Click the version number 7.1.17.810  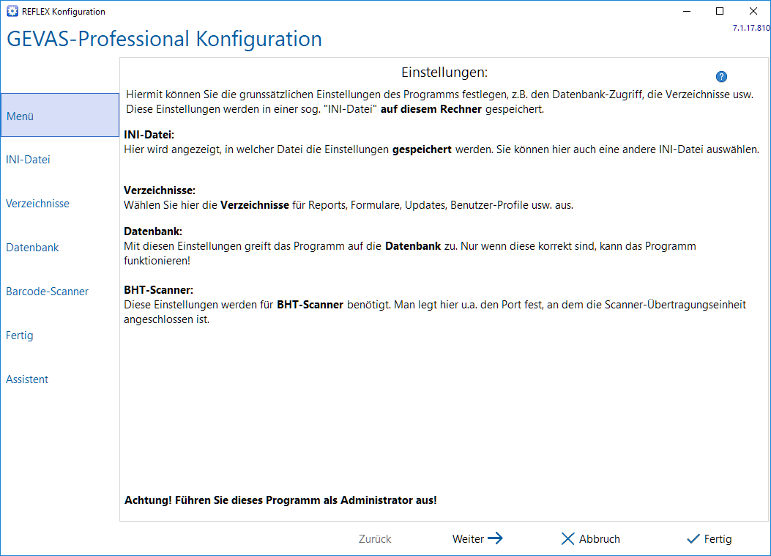pos(751,28)
